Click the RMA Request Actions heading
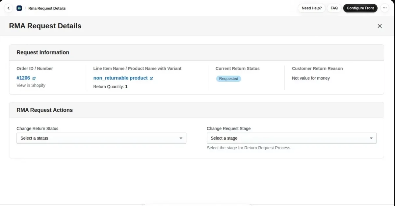 click(x=45, y=110)
